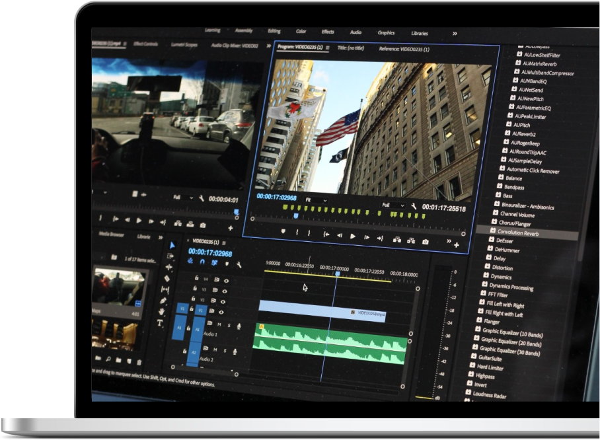The image size is (600, 440).
Task: Select the Selection arrow tool
Action: point(172,244)
